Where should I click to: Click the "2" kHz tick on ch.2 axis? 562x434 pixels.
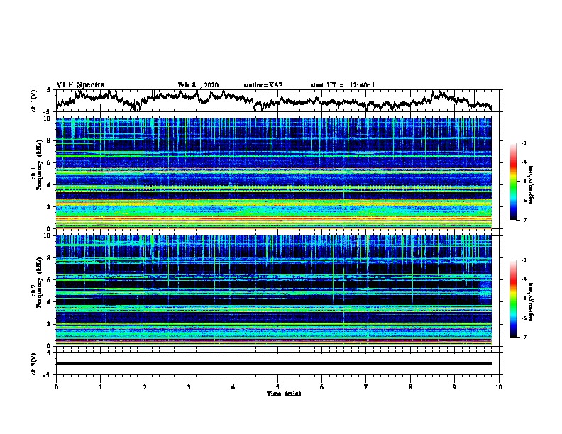pos(50,324)
